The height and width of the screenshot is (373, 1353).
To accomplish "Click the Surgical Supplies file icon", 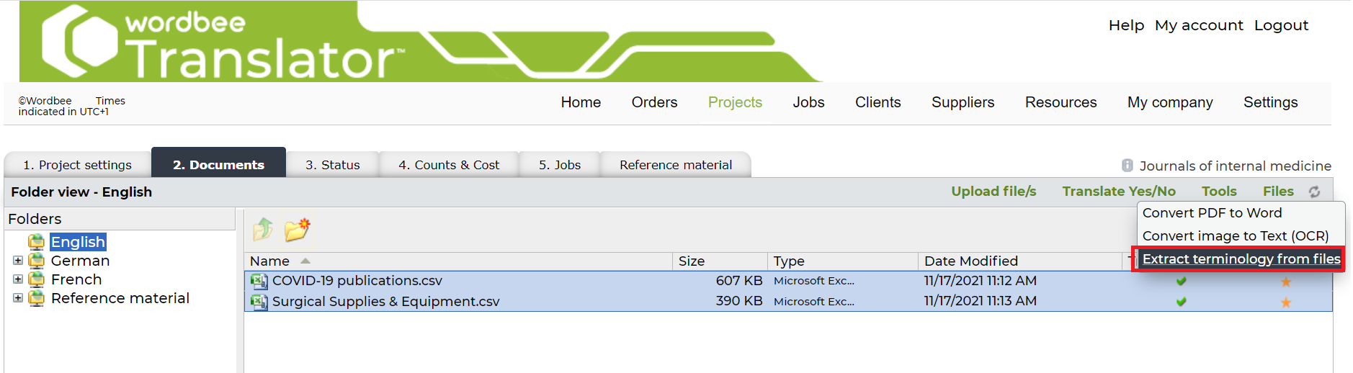I will (259, 302).
